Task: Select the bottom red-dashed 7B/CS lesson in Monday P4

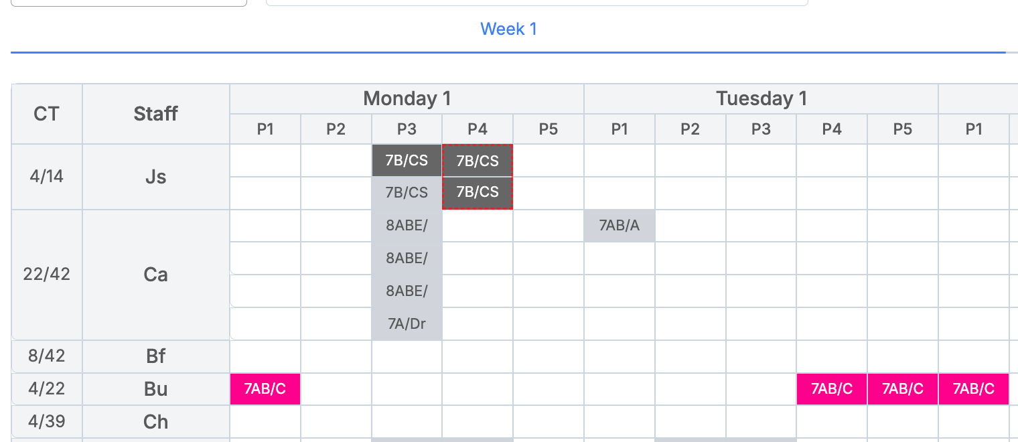Action: point(478,192)
